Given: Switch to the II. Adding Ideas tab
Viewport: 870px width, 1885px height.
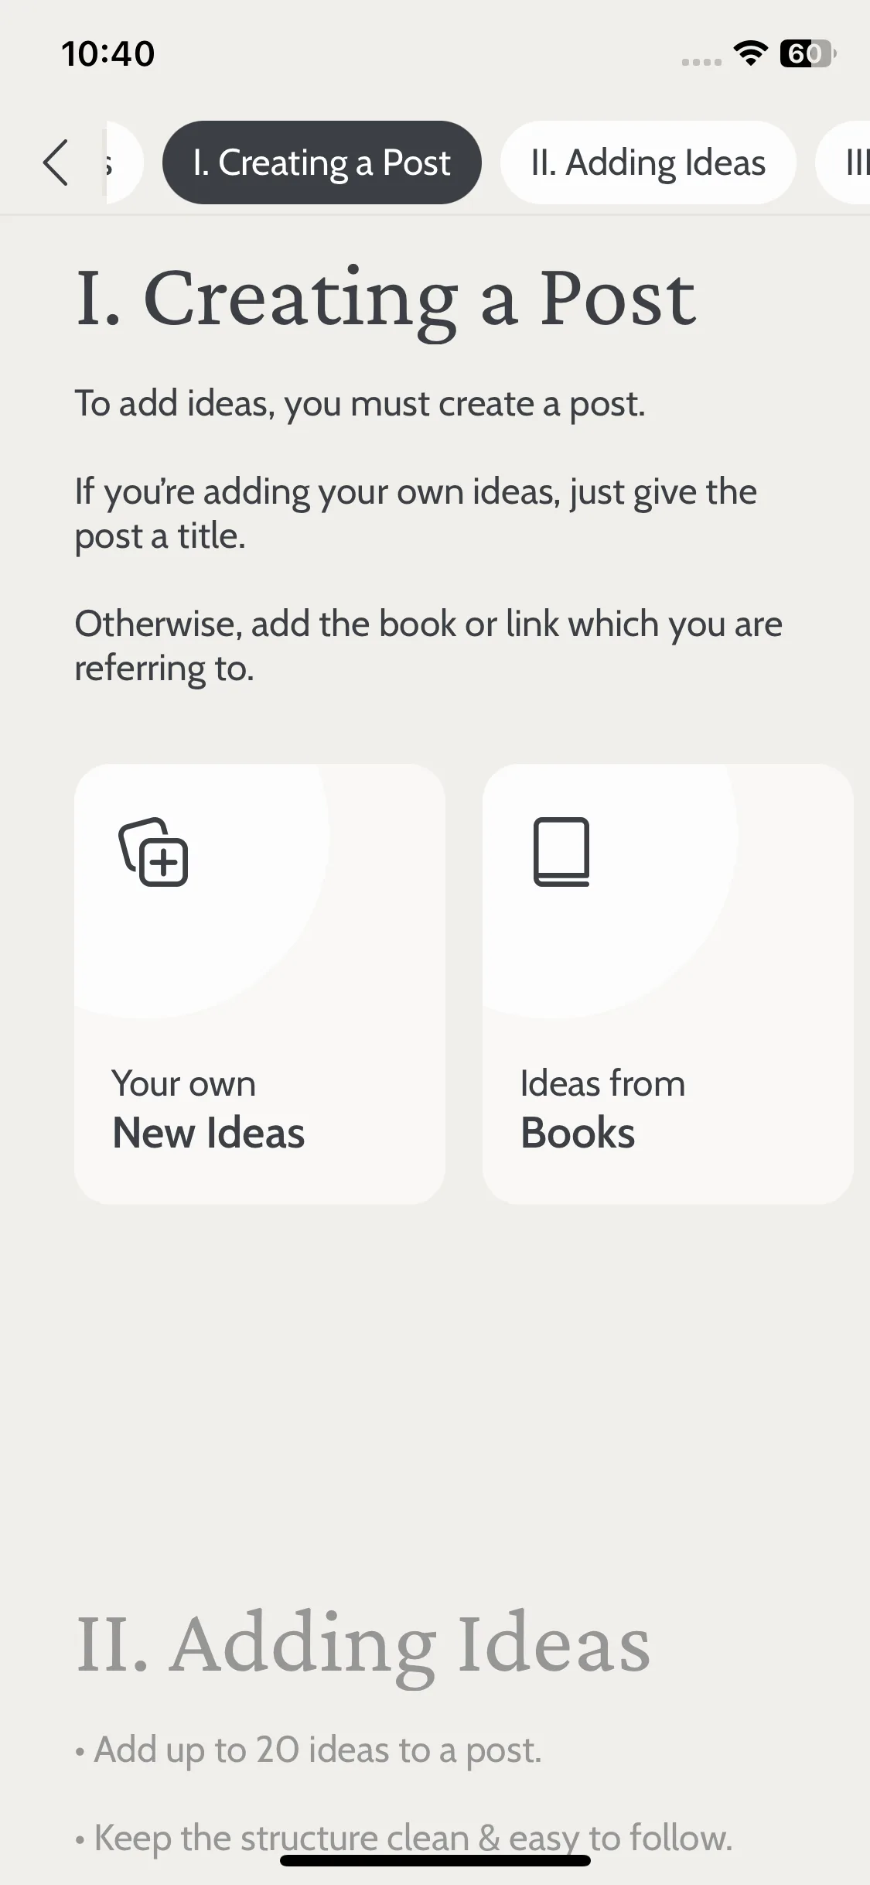Looking at the screenshot, I should (648, 162).
